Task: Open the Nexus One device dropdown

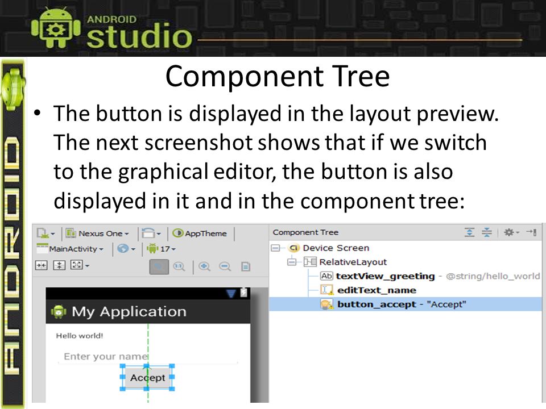Action: click(x=97, y=233)
